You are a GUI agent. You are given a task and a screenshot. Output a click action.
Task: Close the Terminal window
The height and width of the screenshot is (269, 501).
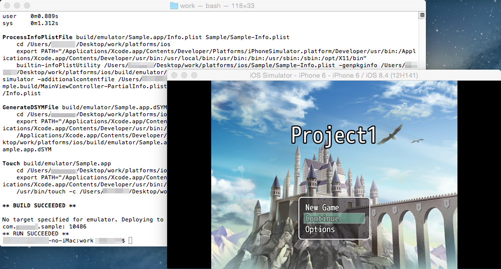(x=7, y=6)
